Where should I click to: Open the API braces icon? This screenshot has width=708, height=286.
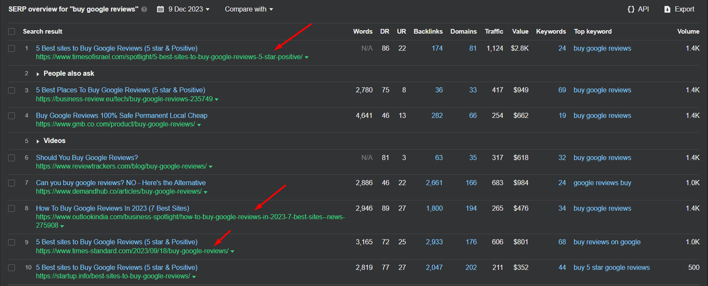pos(631,9)
